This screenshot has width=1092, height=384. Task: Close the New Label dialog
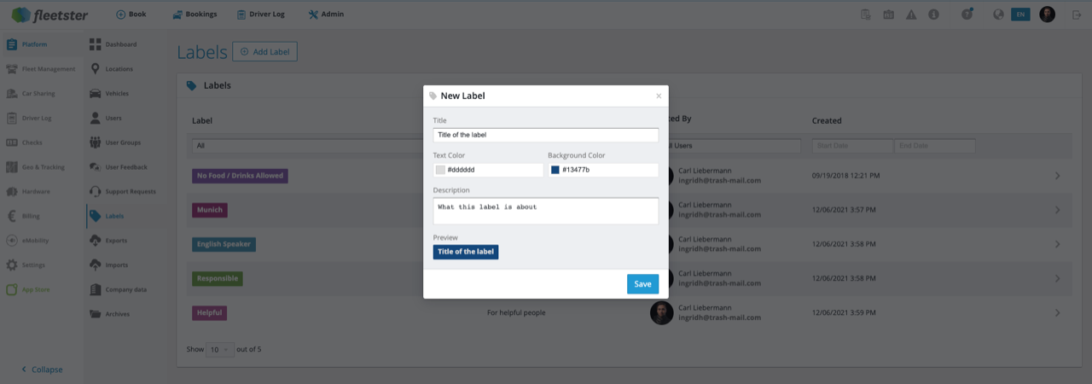click(659, 96)
